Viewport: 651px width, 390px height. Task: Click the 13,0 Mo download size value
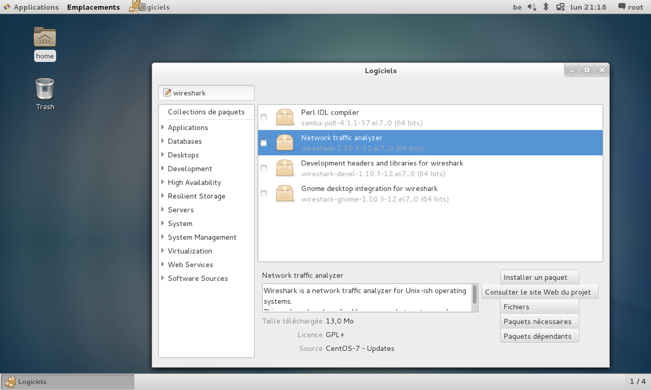click(340, 321)
